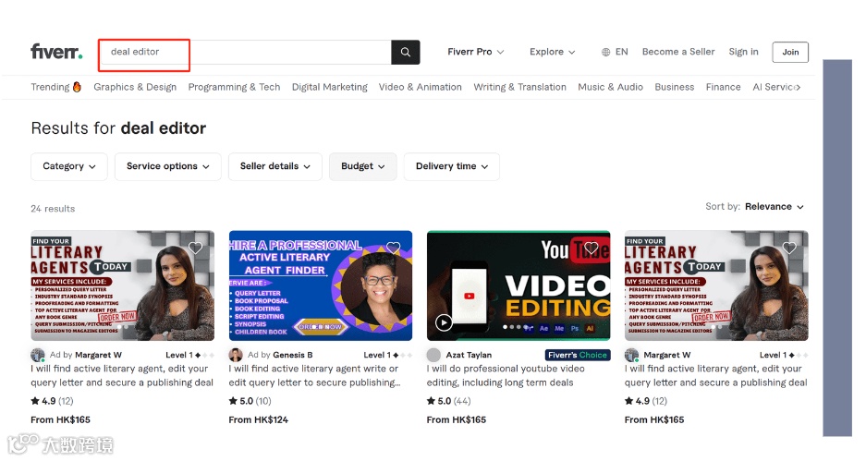Open first literary agents gig thumbnail
Screen dimensions: 866x461
pos(123,285)
